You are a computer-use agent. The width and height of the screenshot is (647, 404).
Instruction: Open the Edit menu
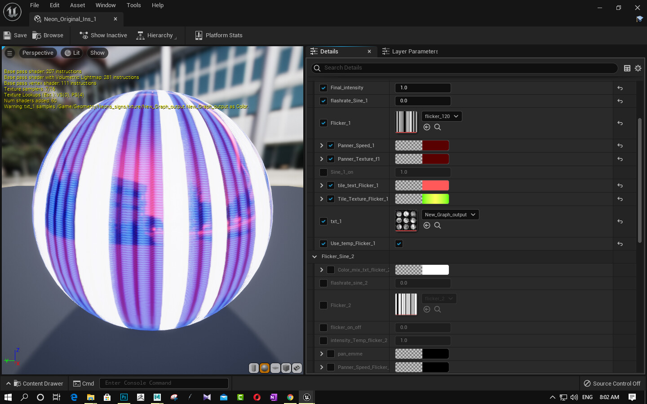[x=54, y=5]
